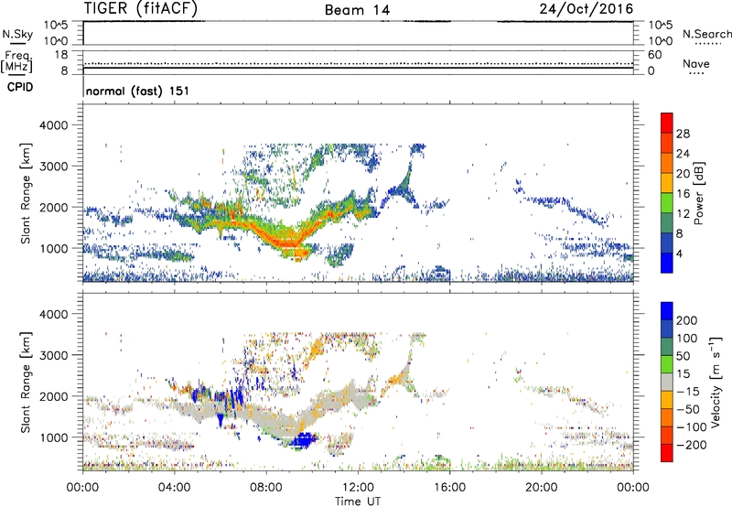Screen dimensions: 732x507
Task: Click the blue bottom of power colorbar
Action: click(667, 263)
